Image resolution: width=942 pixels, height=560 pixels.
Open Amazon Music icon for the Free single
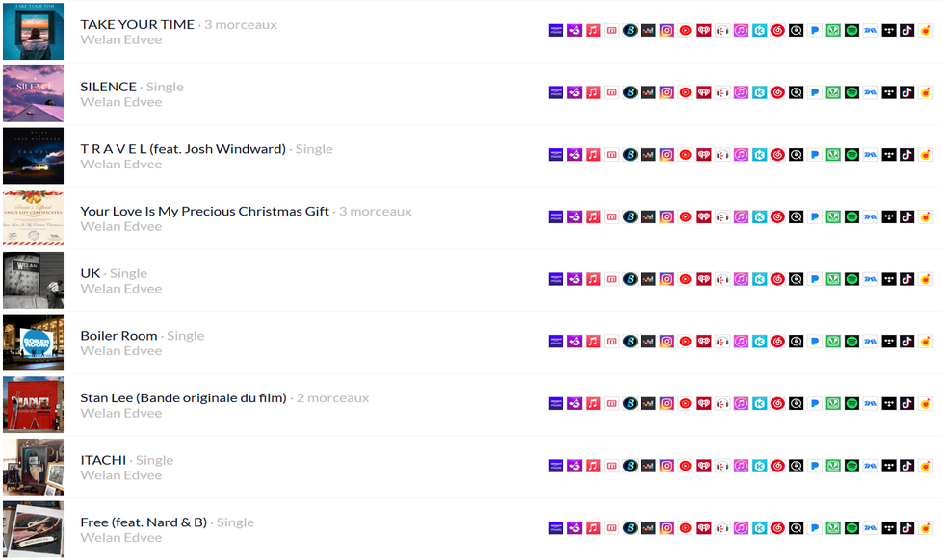tap(557, 527)
